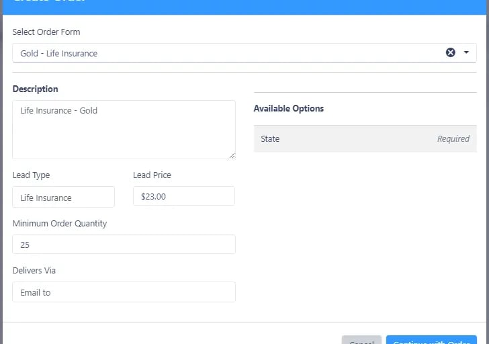Clear the selected Gold - Life Insurance form

(x=451, y=52)
